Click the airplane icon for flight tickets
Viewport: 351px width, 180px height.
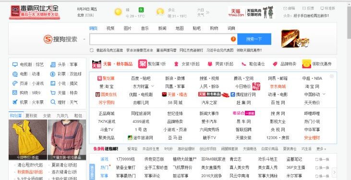pyautogui.click(x=15, y=102)
